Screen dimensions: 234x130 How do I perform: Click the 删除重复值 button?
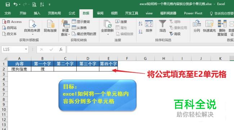(x=222, y=28)
